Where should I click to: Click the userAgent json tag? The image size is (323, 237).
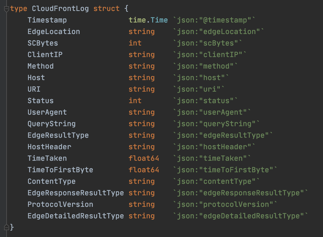pos(211,112)
